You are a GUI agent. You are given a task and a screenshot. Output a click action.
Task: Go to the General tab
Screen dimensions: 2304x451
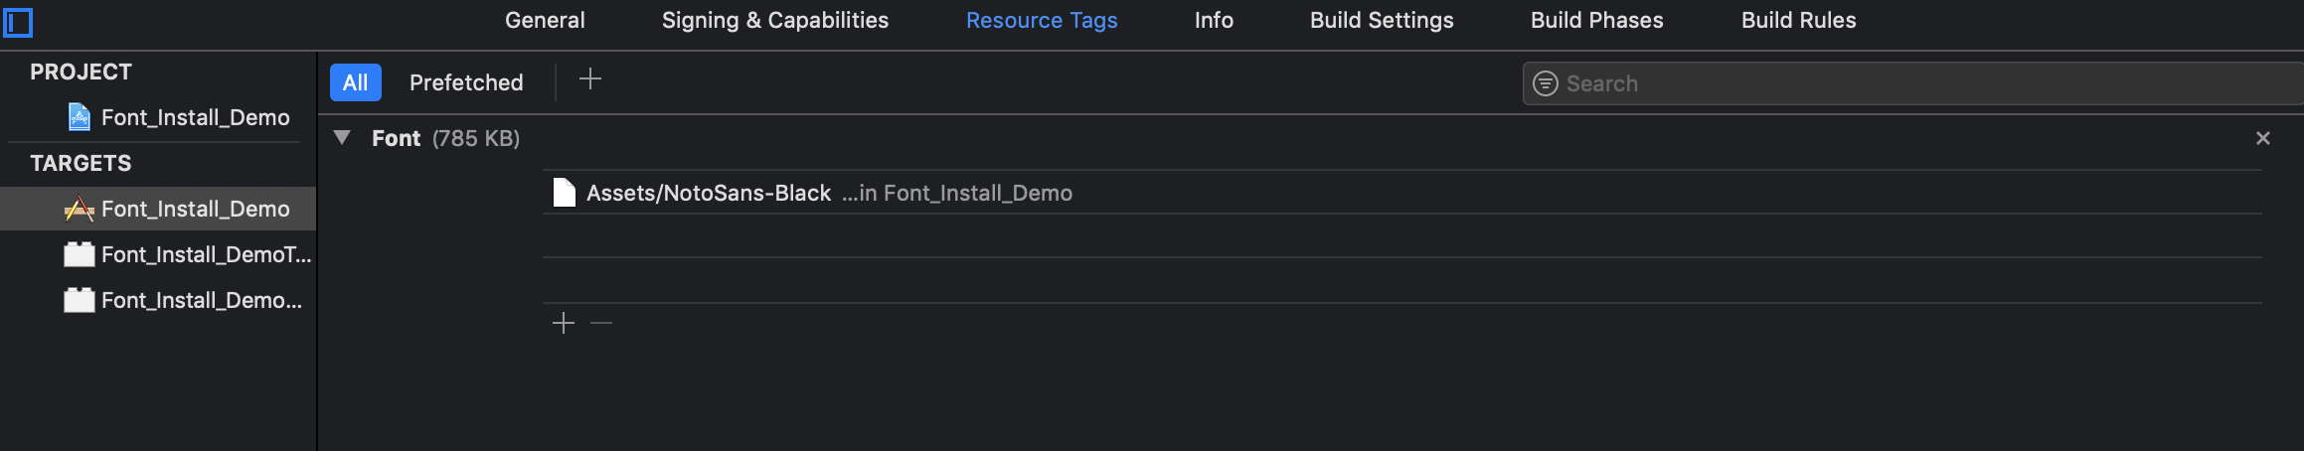point(545,20)
